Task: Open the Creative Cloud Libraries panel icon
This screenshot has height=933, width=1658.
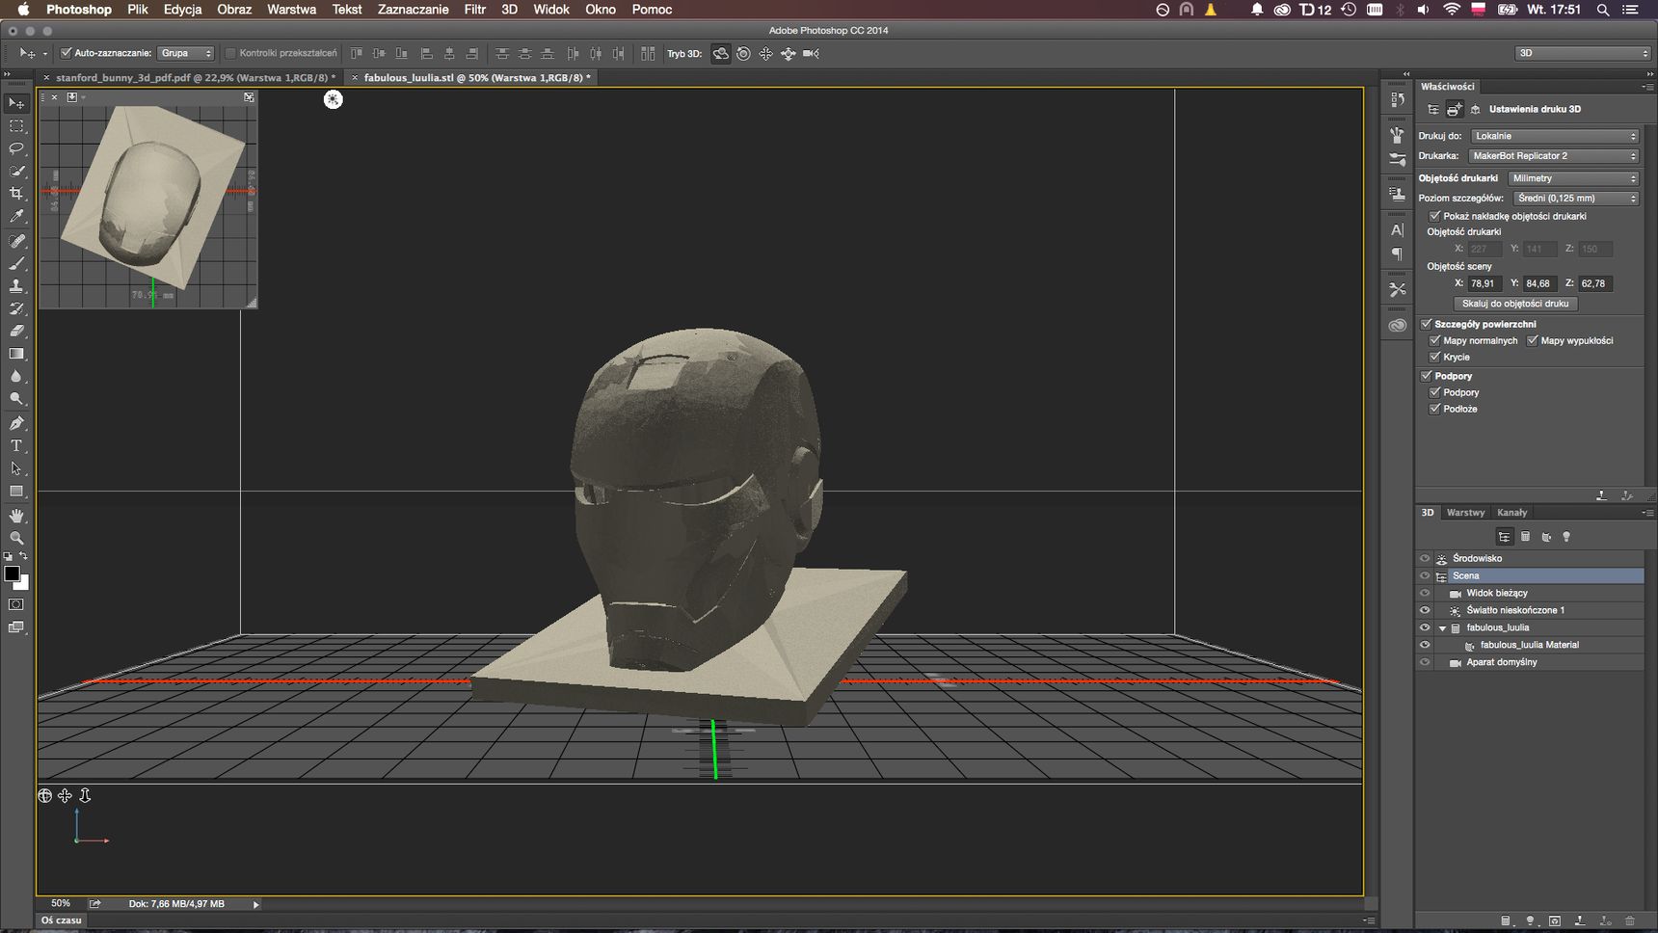Action: (x=1397, y=326)
